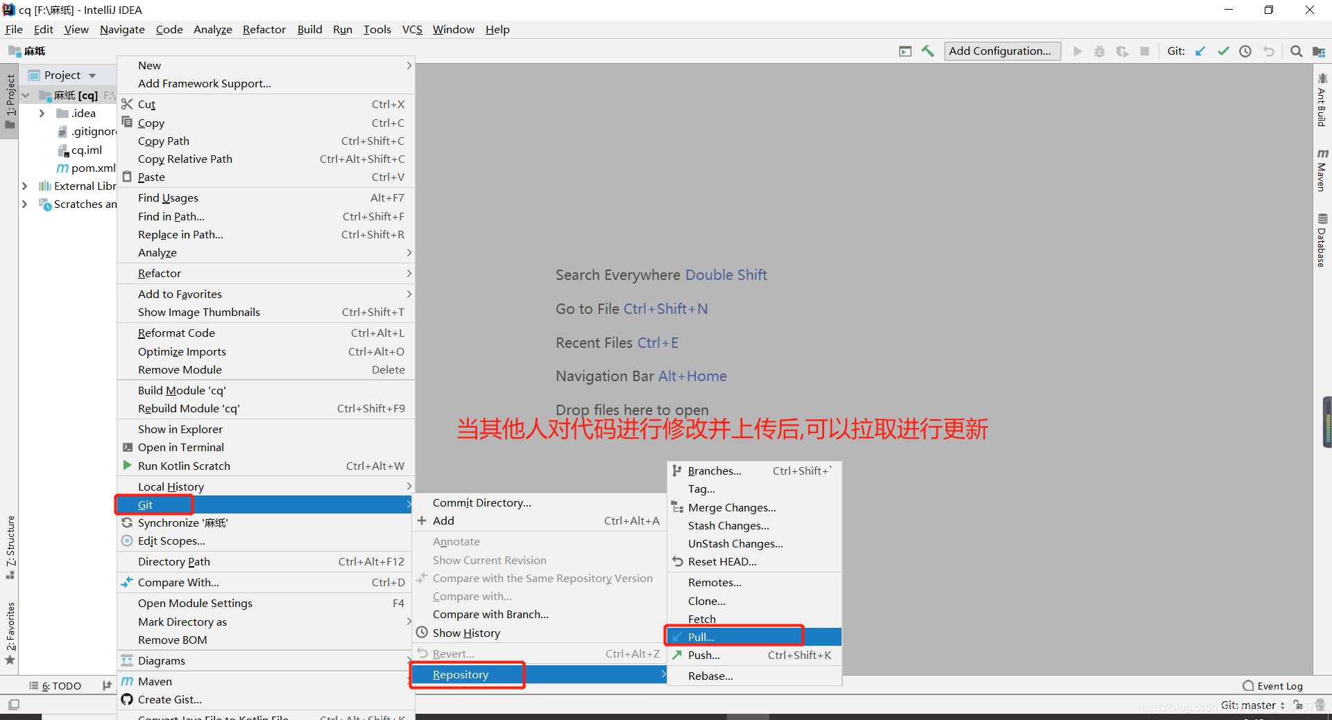Expand the New submenu in context menu
The width and height of the screenshot is (1332, 720).
(266, 66)
